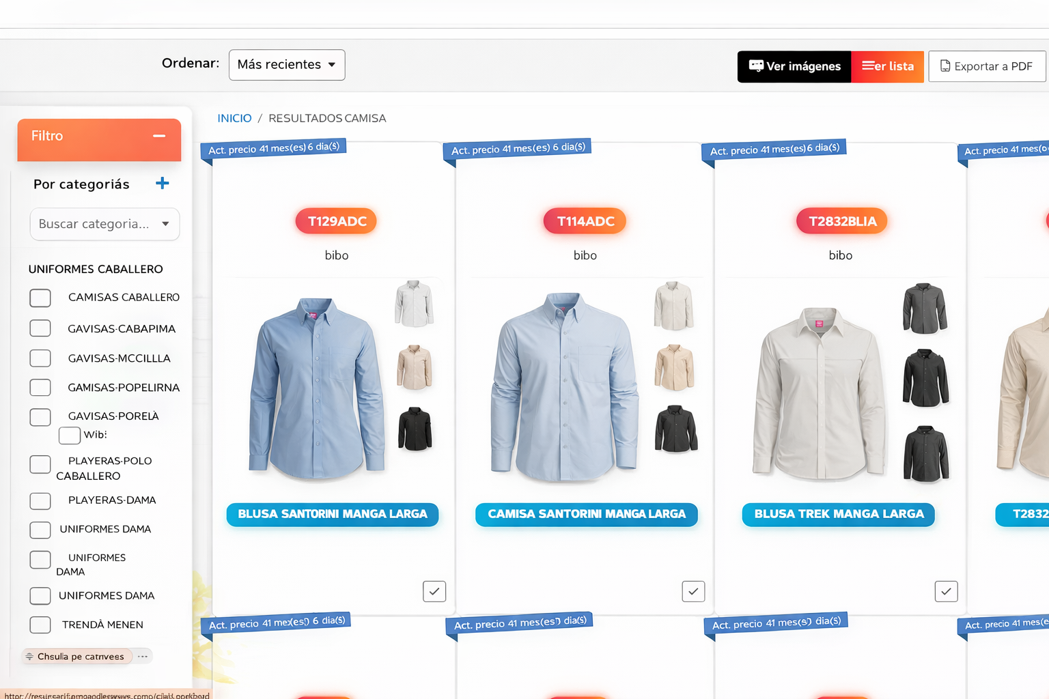Toggle the TRENDÀ MENEN checkbox
This screenshot has width=1049, height=699.
coord(40,625)
